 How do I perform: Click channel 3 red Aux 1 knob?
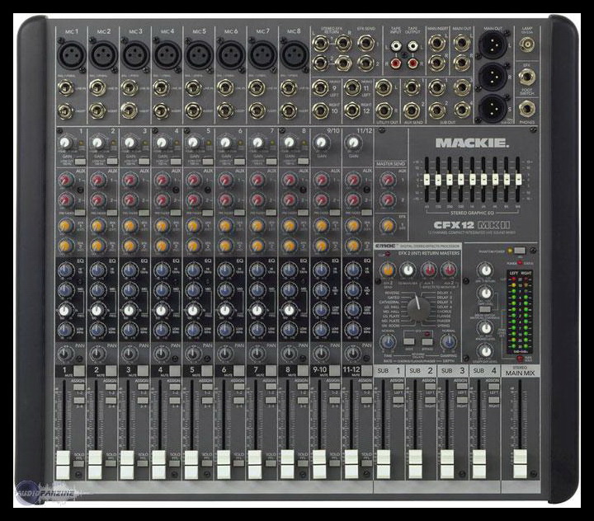click(130, 180)
